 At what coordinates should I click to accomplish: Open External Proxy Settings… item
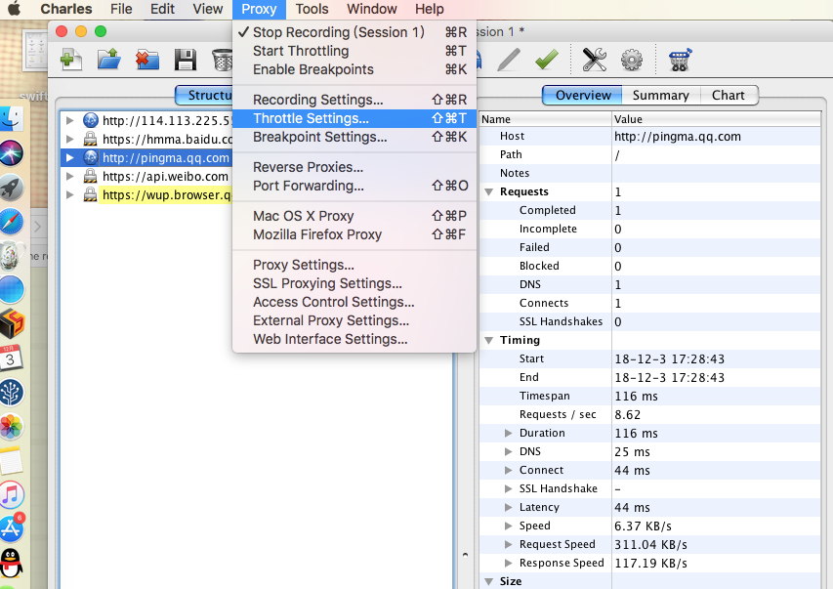click(x=354, y=320)
